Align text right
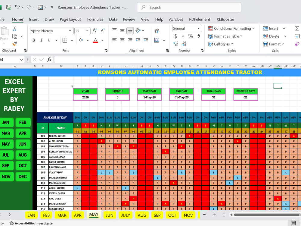301x226 pixels. [x=130, y=40]
